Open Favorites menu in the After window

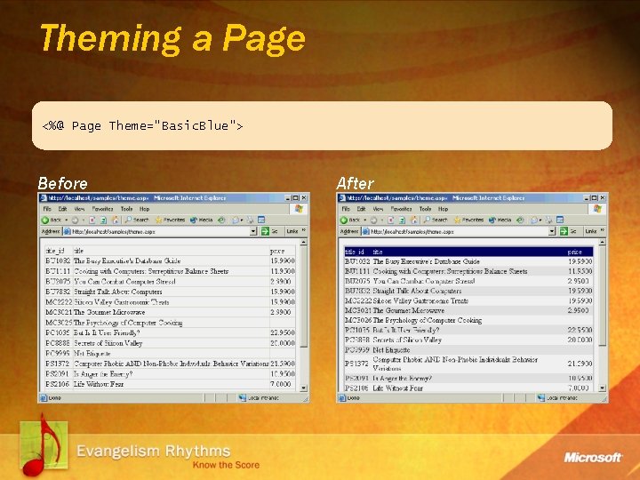click(x=401, y=209)
